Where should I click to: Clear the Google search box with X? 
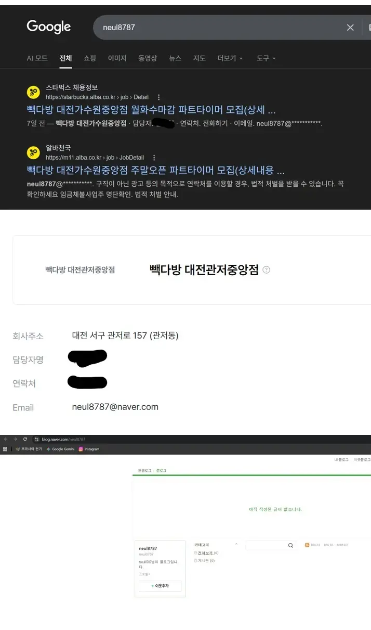coord(350,28)
